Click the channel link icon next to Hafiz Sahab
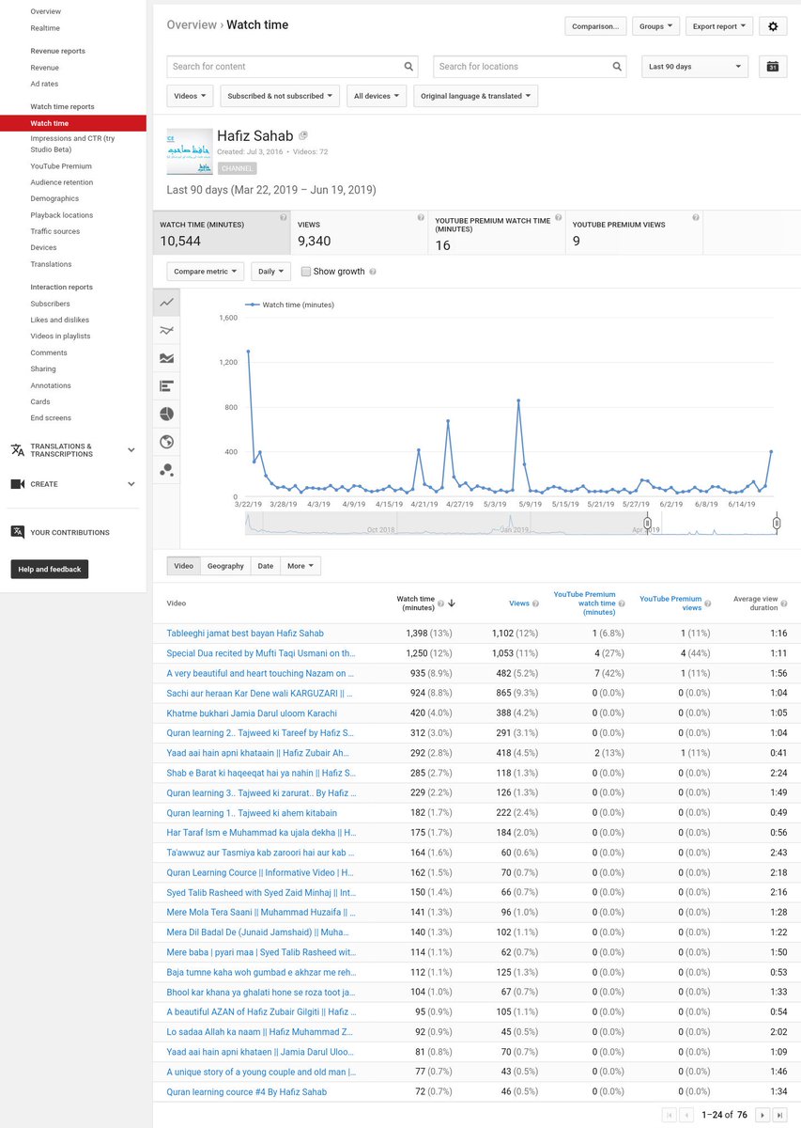The width and height of the screenshot is (801, 1128). tap(303, 136)
